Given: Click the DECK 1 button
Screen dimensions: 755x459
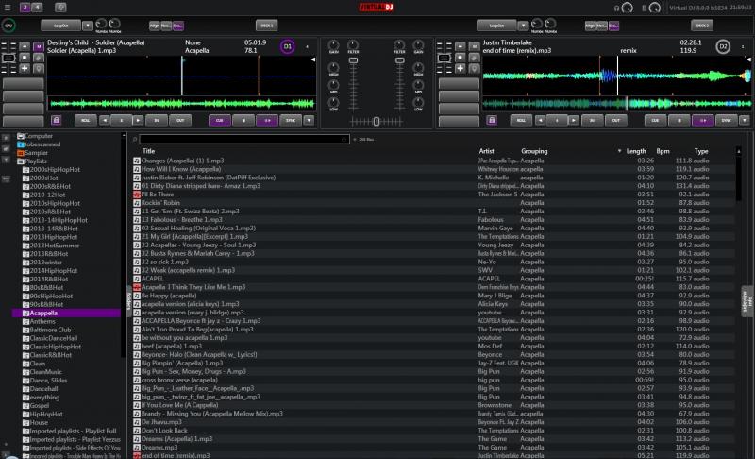Looking at the screenshot, I should click(x=266, y=25).
